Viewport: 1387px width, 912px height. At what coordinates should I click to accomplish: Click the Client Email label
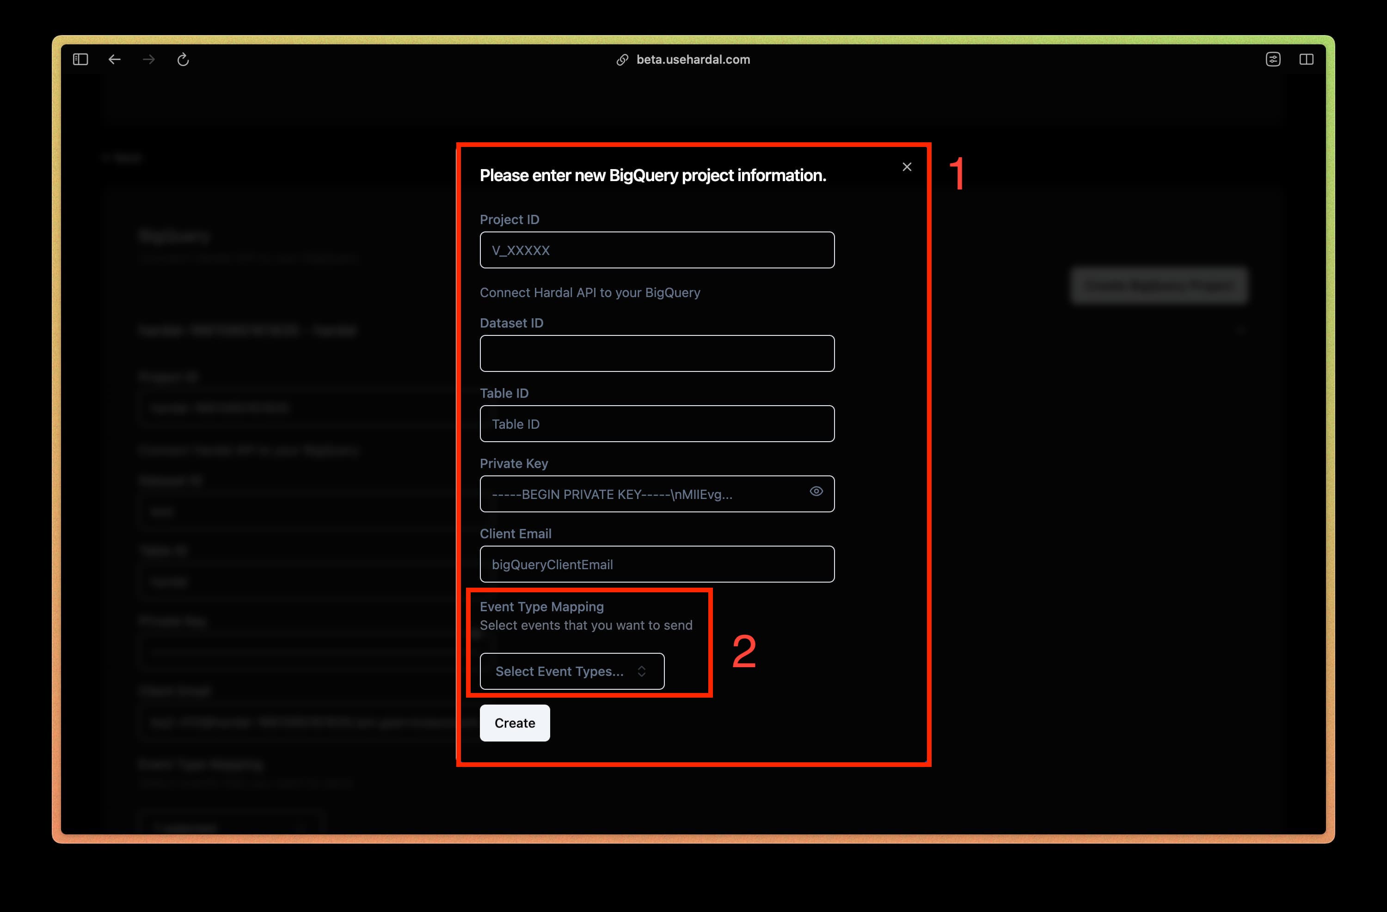[515, 534]
